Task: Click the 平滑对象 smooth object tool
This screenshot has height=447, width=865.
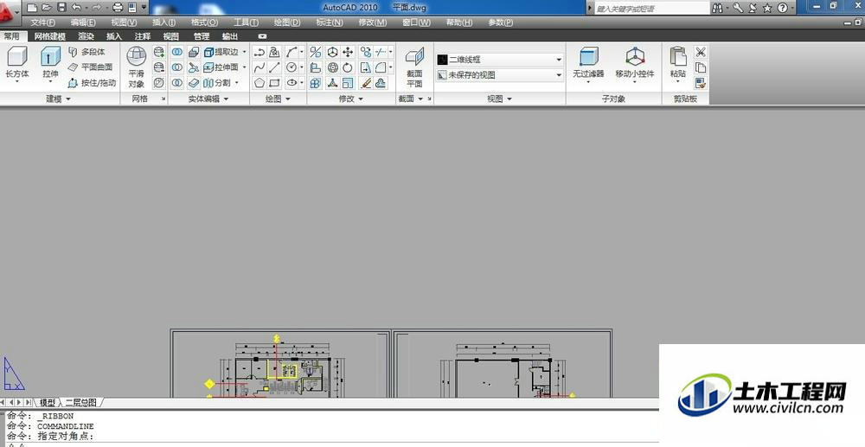Action: [137, 67]
